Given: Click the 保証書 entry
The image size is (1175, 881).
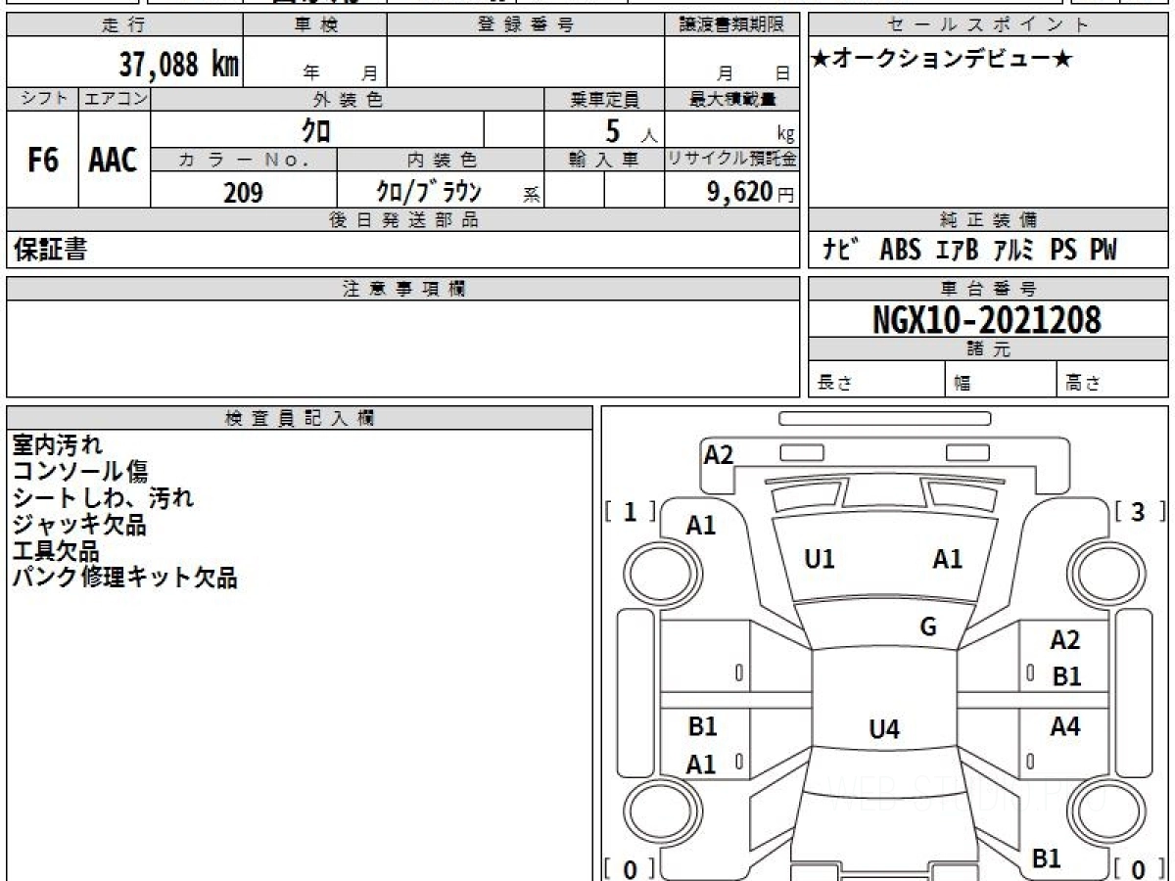Looking at the screenshot, I should point(50,251).
